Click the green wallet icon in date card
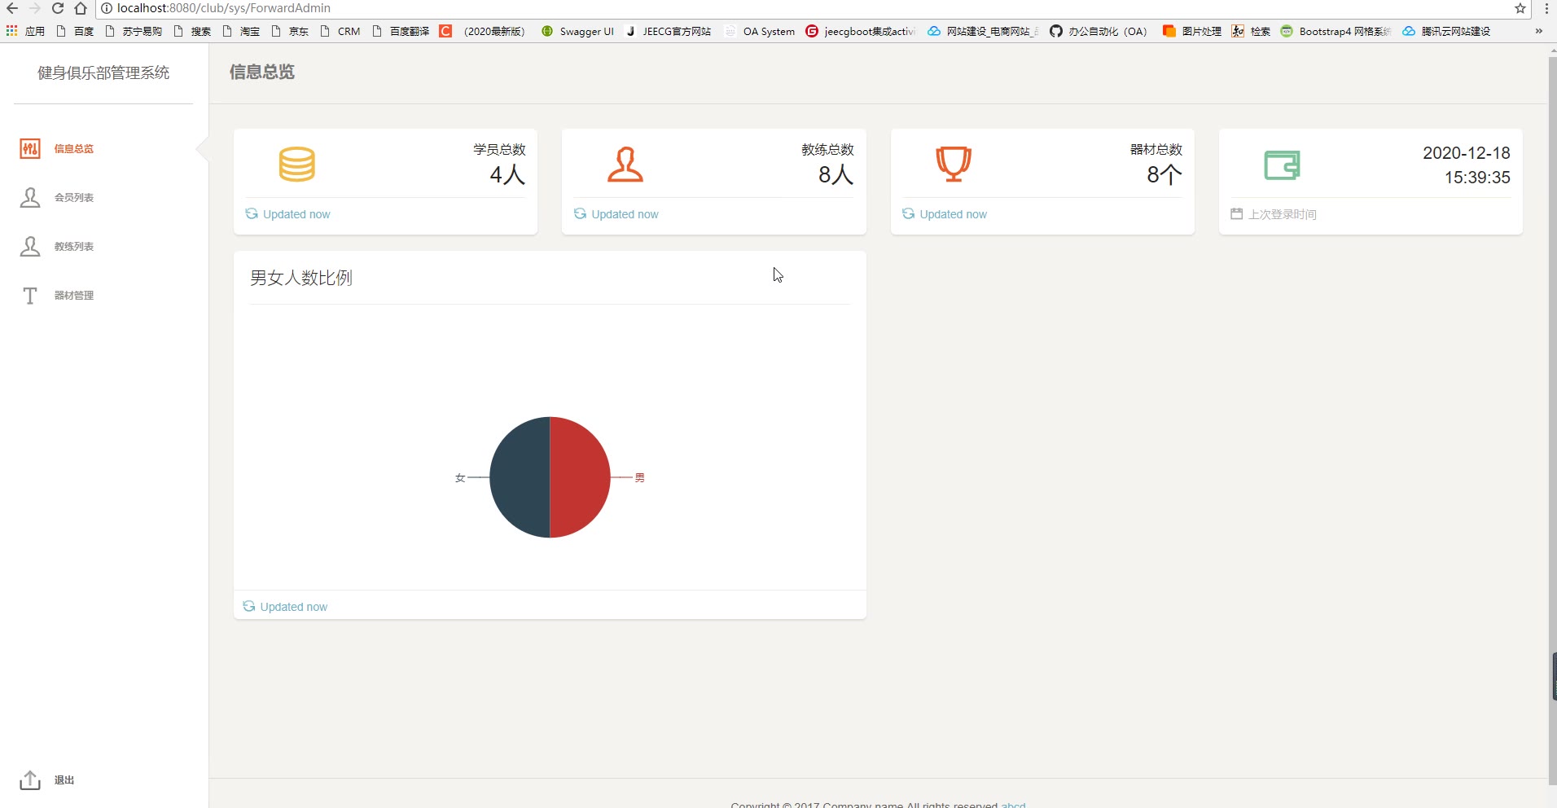 click(x=1282, y=165)
